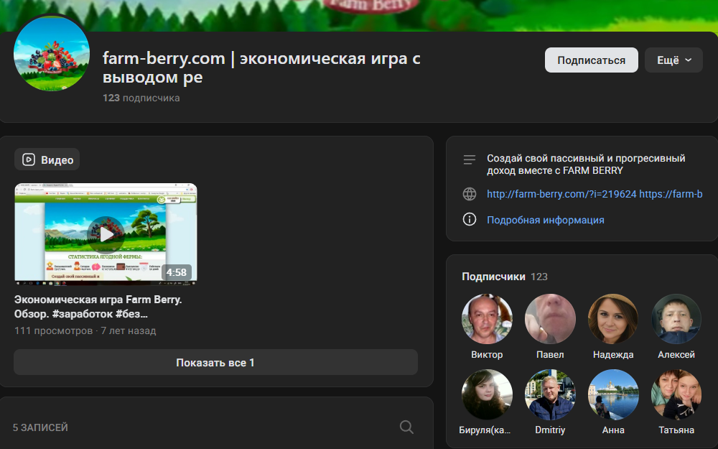Open the farm-berry group avatar picture

click(52, 53)
